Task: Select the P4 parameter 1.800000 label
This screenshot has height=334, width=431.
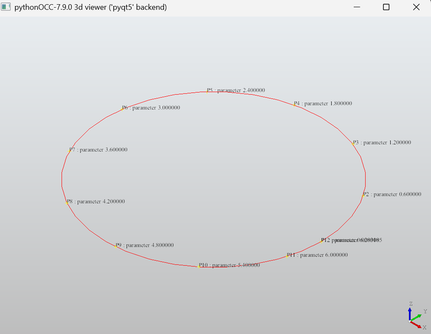Action: (323, 104)
